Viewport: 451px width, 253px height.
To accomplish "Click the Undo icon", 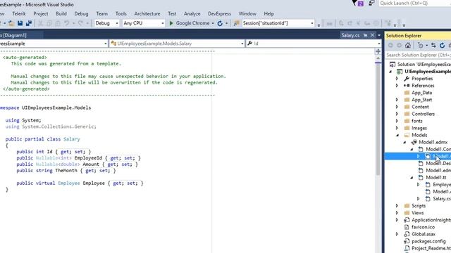I will tap(66, 23).
